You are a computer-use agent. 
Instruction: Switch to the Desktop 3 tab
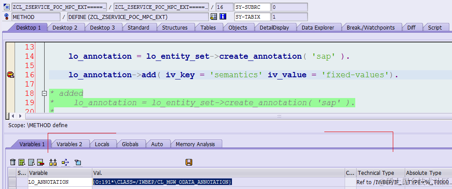(x=103, y=28)
